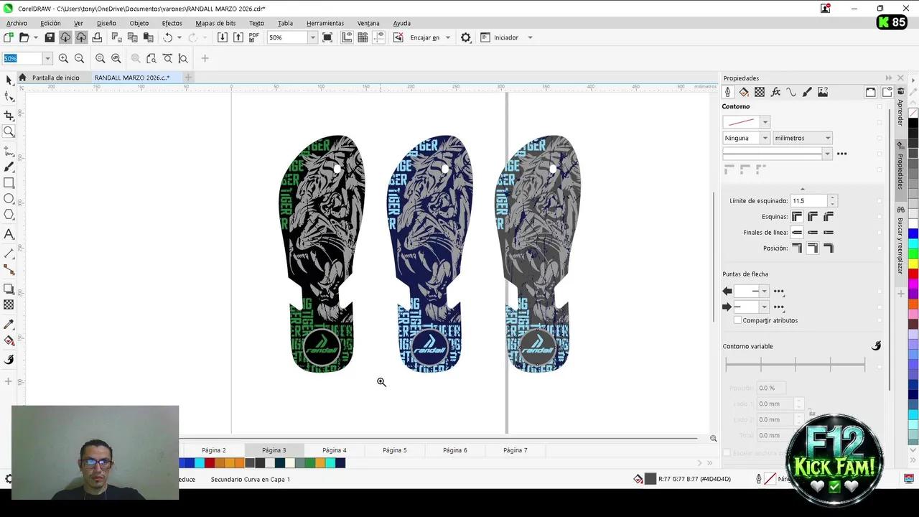Viewport: 919px width, 517px height.
Task: Click the Límite de esquinado value field
Action: pos(808,201)
